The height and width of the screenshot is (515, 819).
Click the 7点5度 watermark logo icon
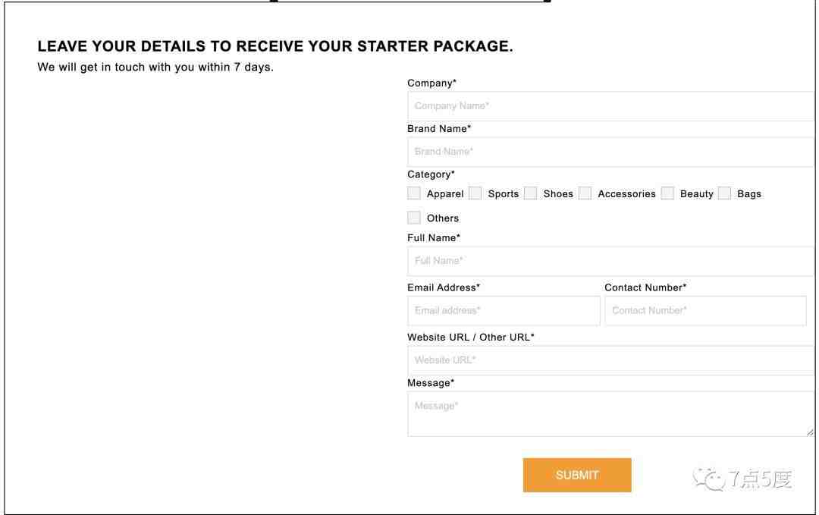click(709, 479)
